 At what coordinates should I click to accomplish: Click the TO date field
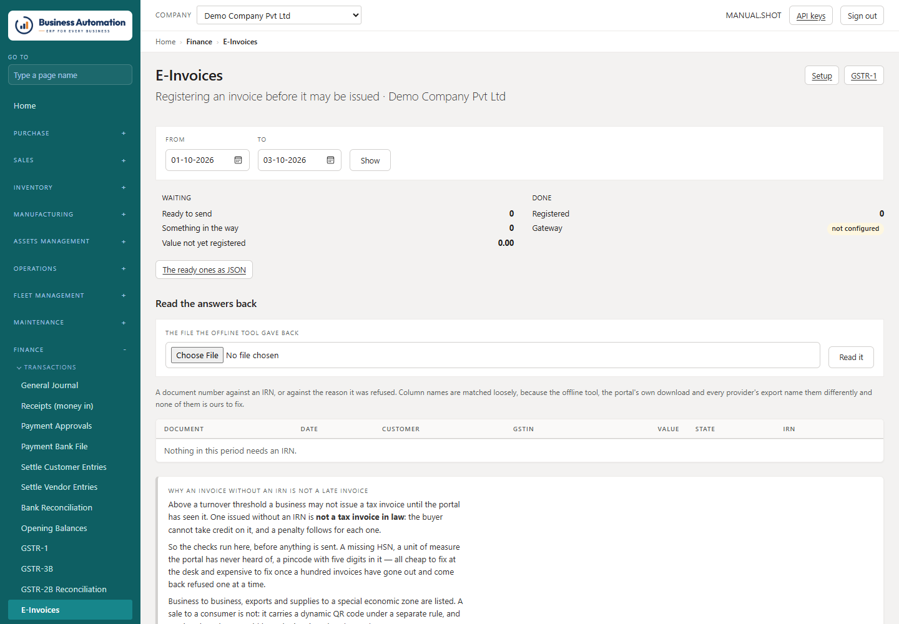[300, 160]
